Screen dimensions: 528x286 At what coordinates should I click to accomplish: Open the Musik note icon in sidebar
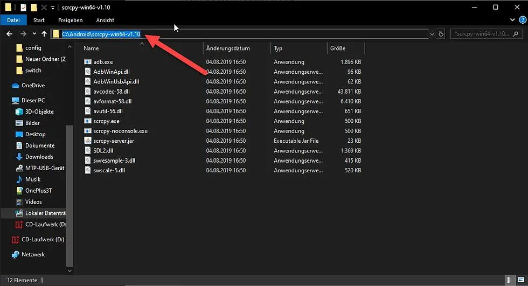[19, 179]
